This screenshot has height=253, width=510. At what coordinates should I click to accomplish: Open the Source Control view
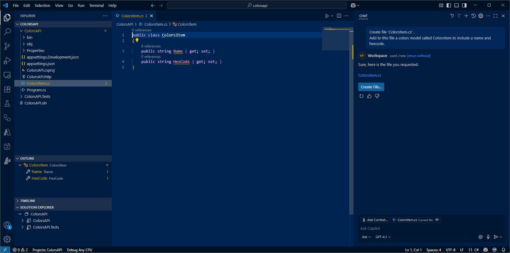[x=7, y=46]
